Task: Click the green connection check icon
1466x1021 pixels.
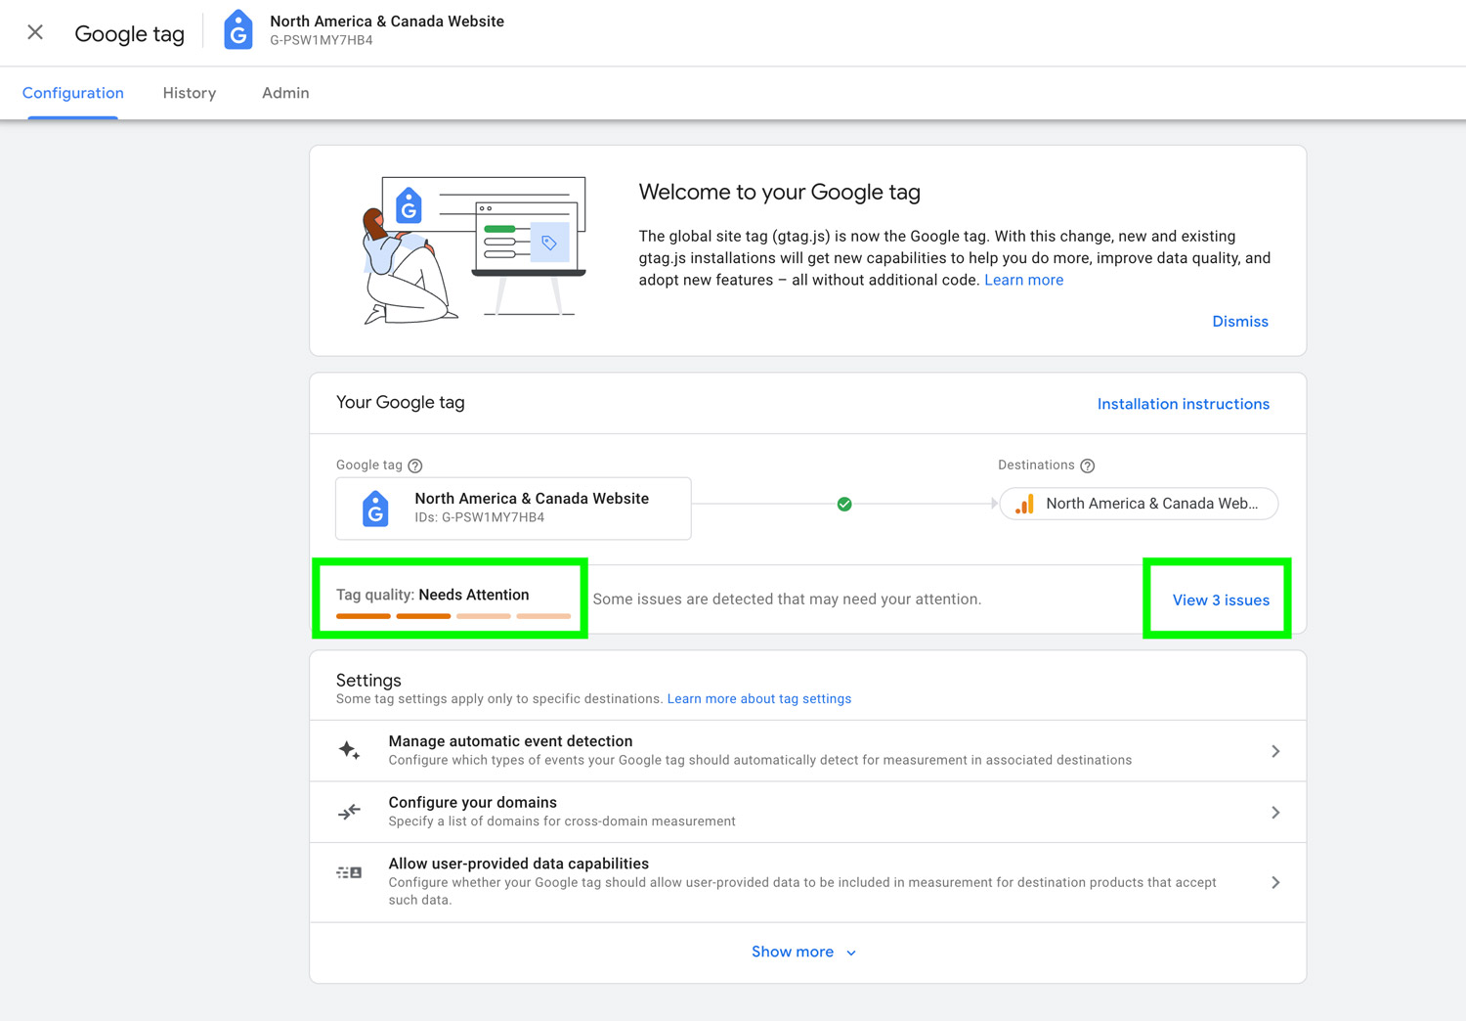Action: [844, 505]
